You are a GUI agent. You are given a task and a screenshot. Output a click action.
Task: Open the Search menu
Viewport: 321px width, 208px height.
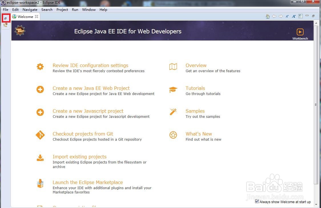pos(47,10)
